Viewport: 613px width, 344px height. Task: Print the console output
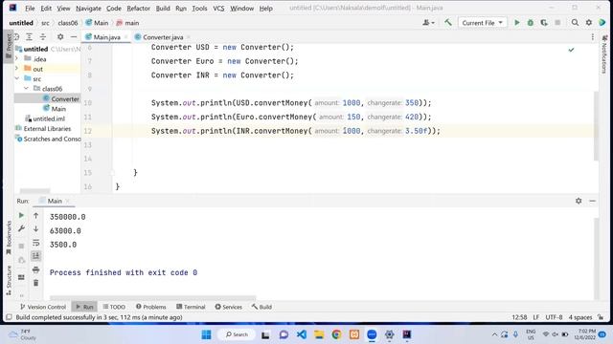tap(36, 269)
